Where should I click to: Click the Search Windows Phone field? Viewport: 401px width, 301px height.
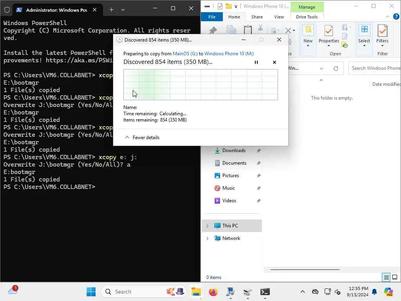click(375, 68)
